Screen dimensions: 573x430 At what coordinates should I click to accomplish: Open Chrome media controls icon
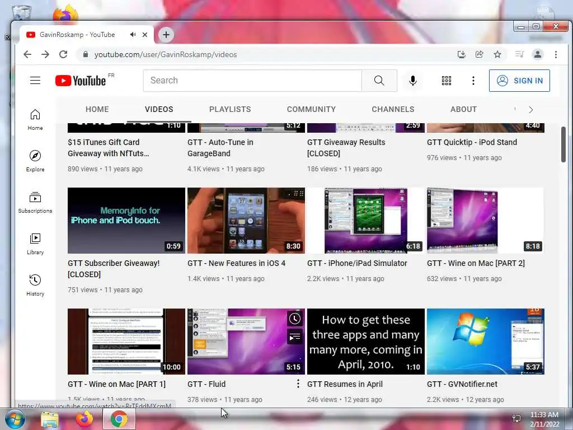click(x=519, y=54)
